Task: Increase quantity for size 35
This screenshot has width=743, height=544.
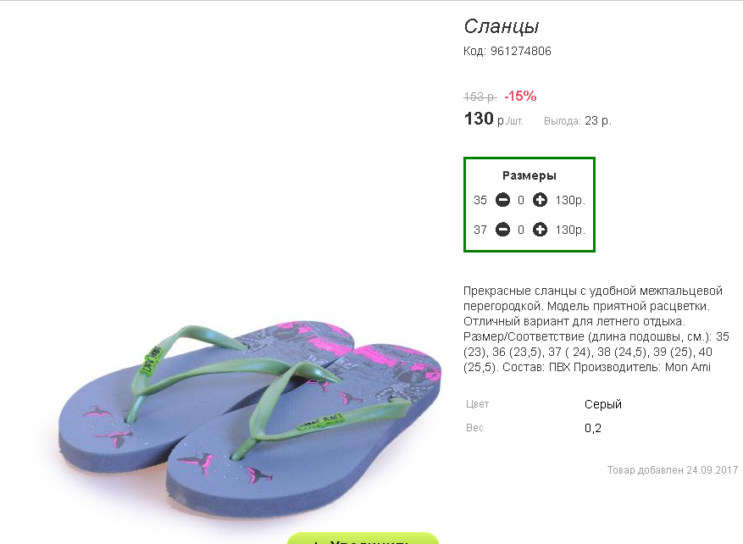Action: tap(540, 201)
